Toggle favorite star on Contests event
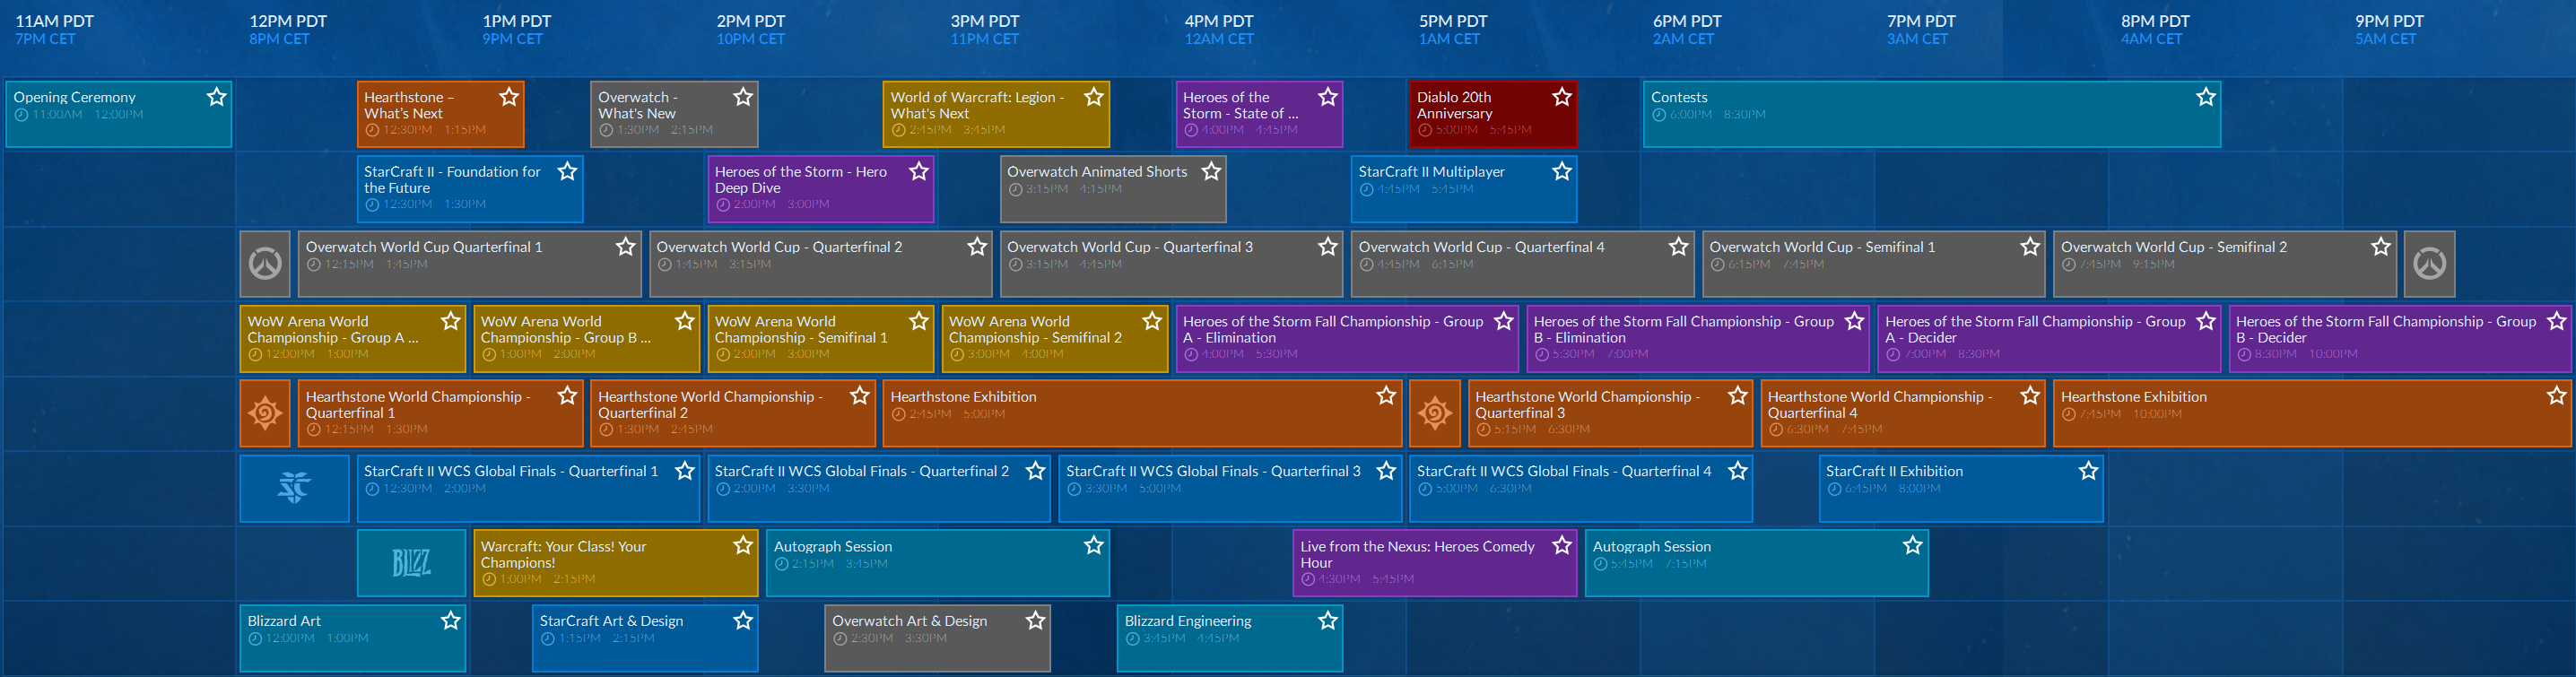The height and width of the screenshot is (677, 2576). [x=2205, y=97]
